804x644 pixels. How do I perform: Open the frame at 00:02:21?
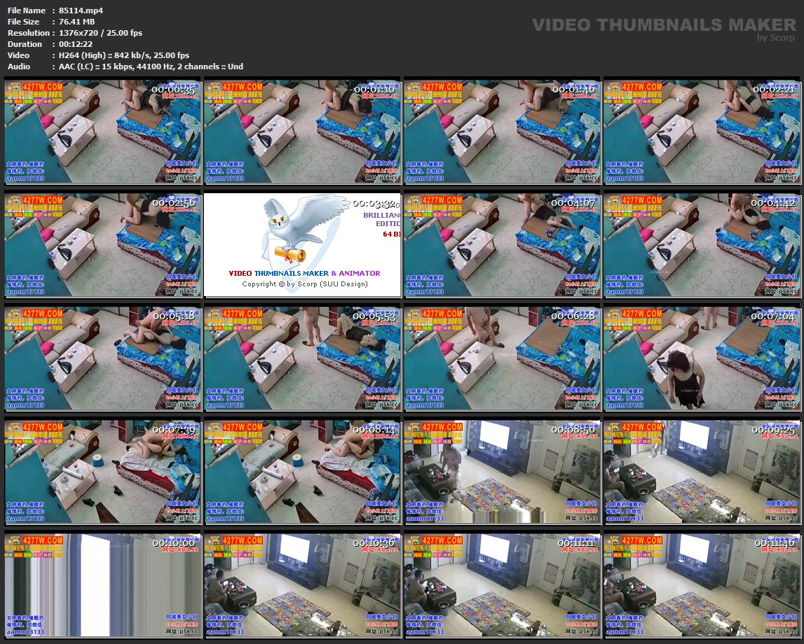click(x=702, y=132)
